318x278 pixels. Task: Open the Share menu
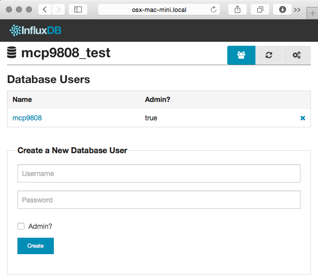click(x=237, y=9)
